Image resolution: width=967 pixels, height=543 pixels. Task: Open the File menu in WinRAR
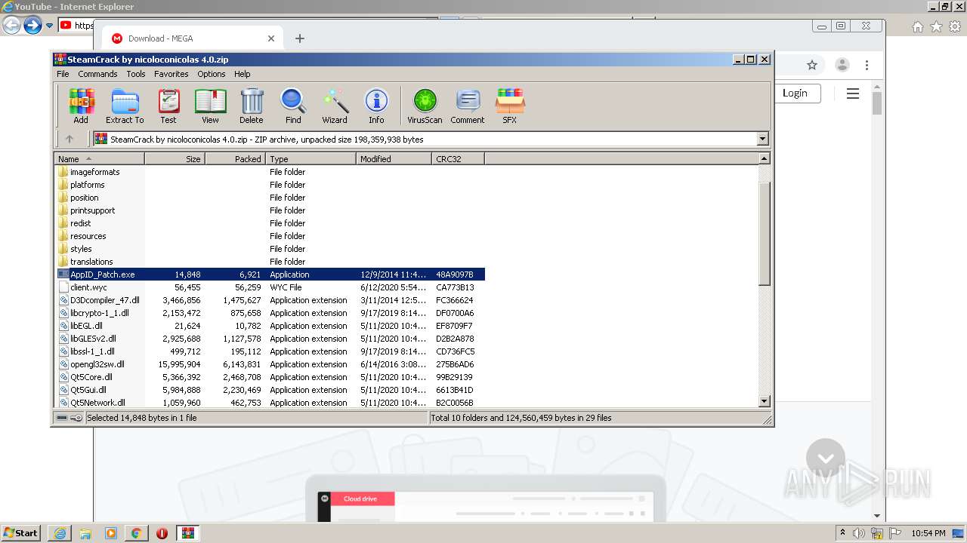pyautogui.click(x=63, y=74)
